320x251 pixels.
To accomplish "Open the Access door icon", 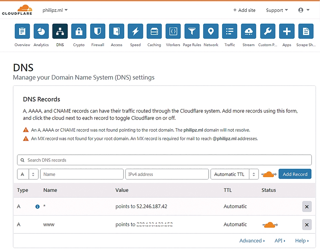I will [116, 31].
